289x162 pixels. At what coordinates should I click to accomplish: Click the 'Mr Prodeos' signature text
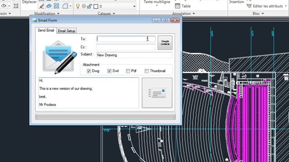(47, 105)
